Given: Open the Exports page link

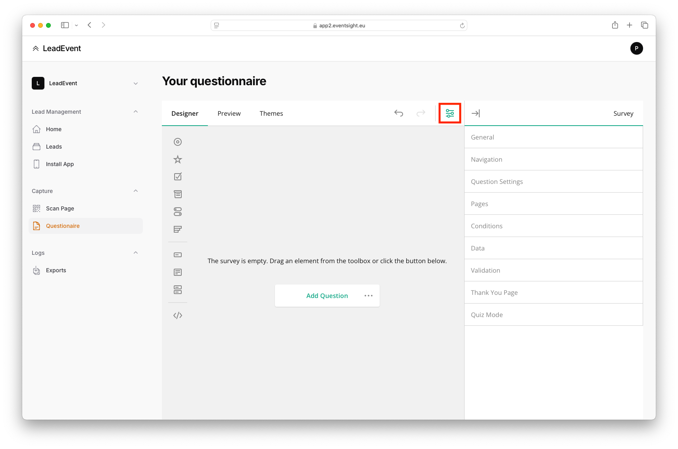Looking at the screenshot, I should pos(56,270).
